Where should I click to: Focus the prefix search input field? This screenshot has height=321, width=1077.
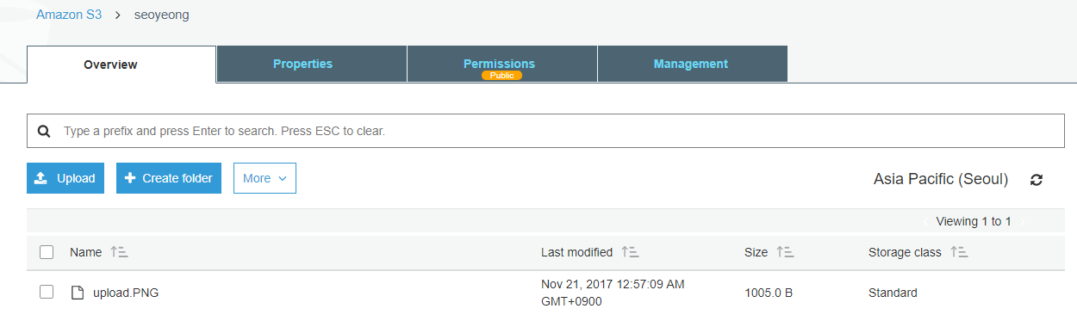(545, 132)
